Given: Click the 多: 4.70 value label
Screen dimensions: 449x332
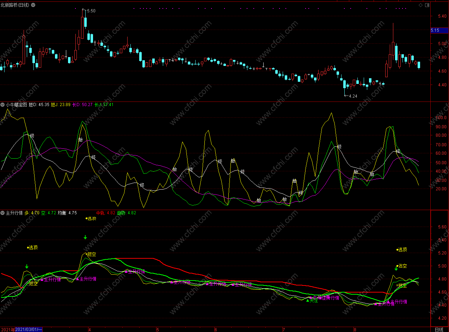Looking at the screenshot, I should click(32, 213).
